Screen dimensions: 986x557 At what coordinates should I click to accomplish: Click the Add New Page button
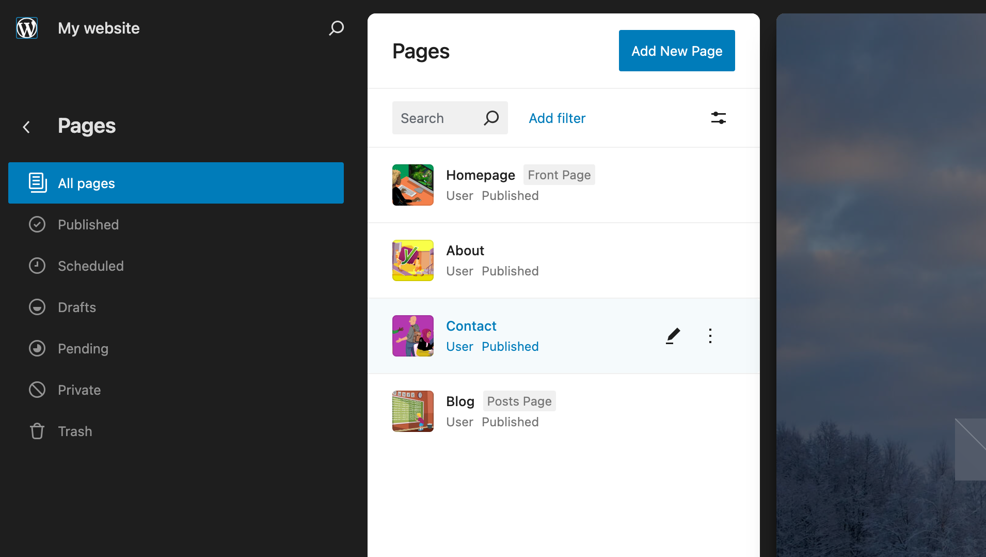point(677,51)
